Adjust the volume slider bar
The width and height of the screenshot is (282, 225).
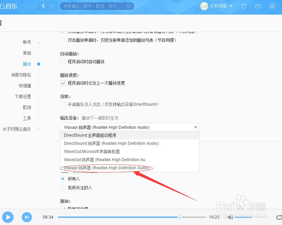tap(252, 217)
